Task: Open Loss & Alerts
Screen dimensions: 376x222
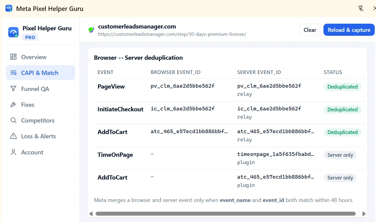Action: (x=40, y=136)
